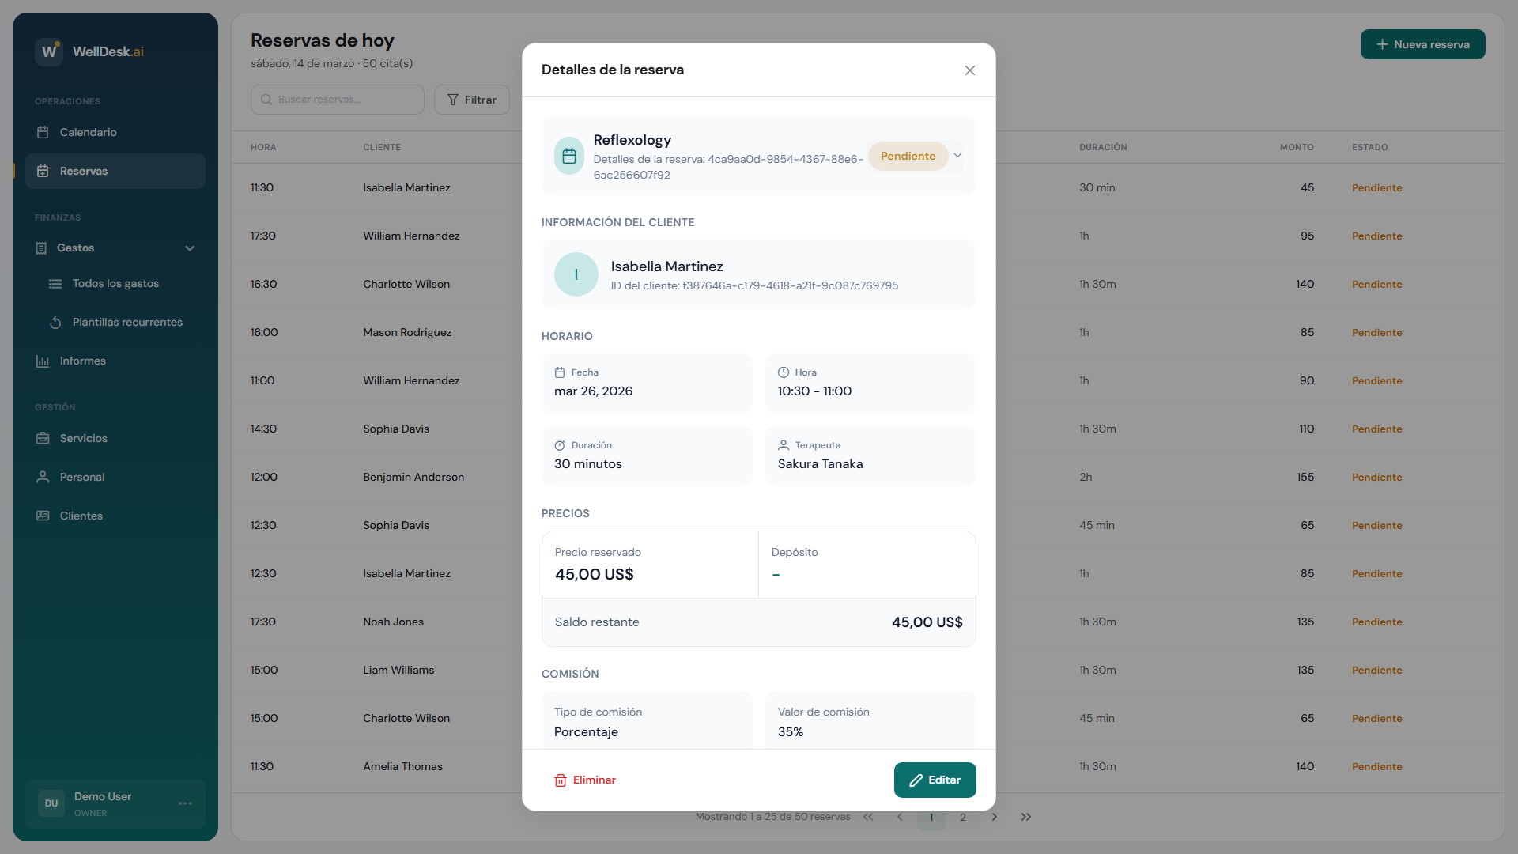Close the Detalles de la reserva dialog
Screen dimensions: 1518x854
[x=969, y=70]
